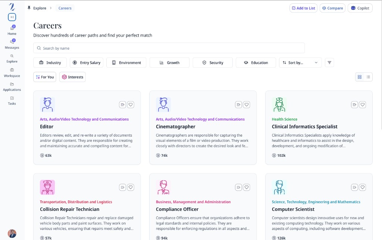Collapse the sidebar with the arrow button
Image resolution: width=382 pixels, height=240 pixels.
pyautogui.click(x=12, y=17)
